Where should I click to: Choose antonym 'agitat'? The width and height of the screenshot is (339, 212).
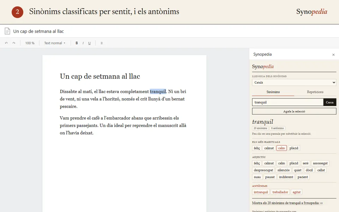point(296,192)
